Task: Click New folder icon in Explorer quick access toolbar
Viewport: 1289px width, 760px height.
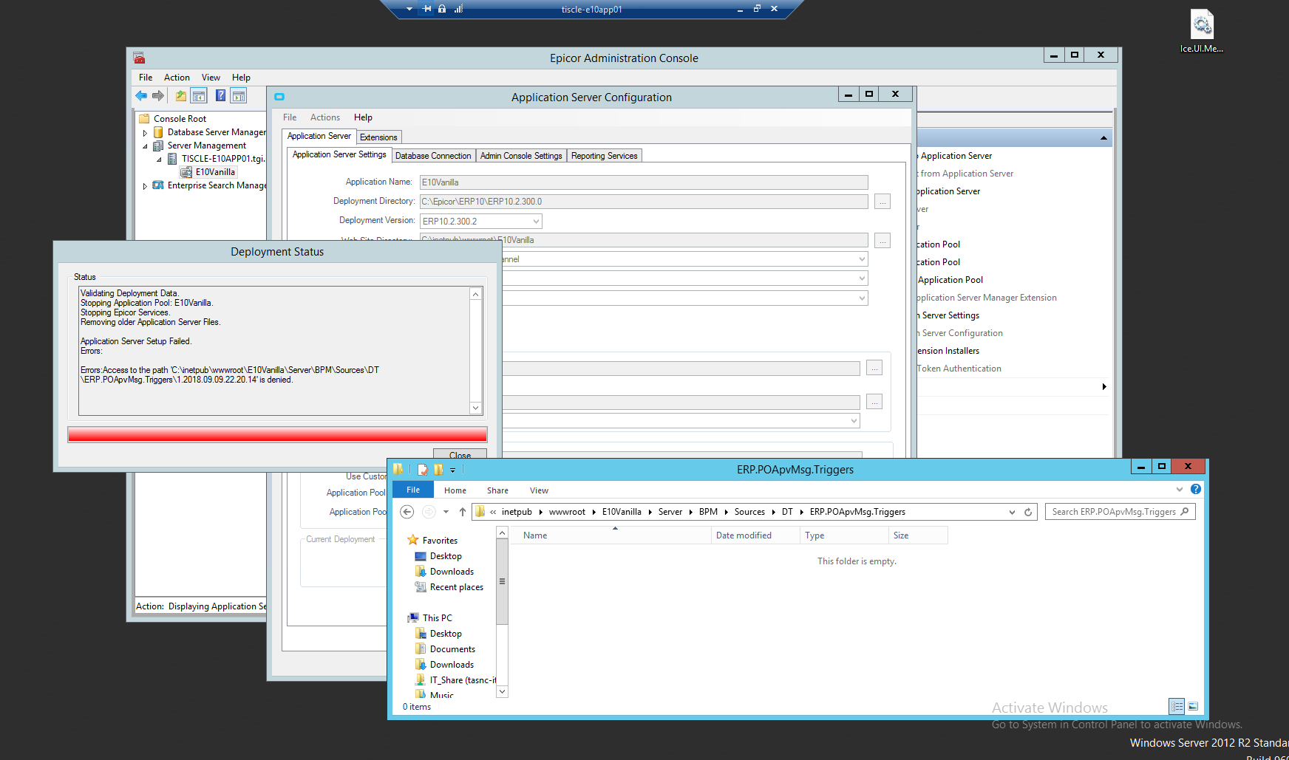Action: coord(439,470)
